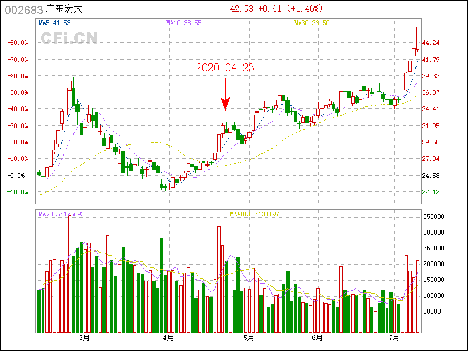Click the red arrow marking 2020-04-23
Screen dimensions: 468x351
point(225,94)
